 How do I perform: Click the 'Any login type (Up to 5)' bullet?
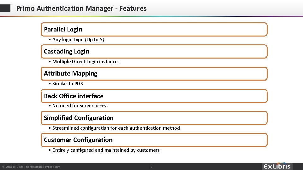78,40
